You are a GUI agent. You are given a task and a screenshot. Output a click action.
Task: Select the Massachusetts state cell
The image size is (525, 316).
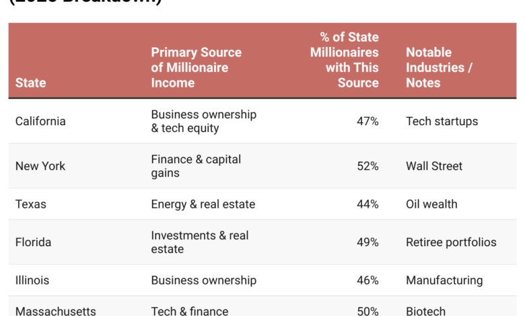pyautogui.click(x=55, y=311)
